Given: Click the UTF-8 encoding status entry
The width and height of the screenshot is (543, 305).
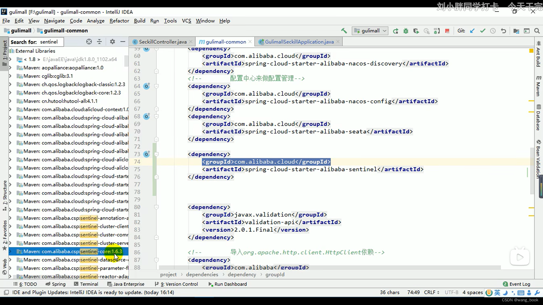Looking at the screenshot, I should [451, 292].
